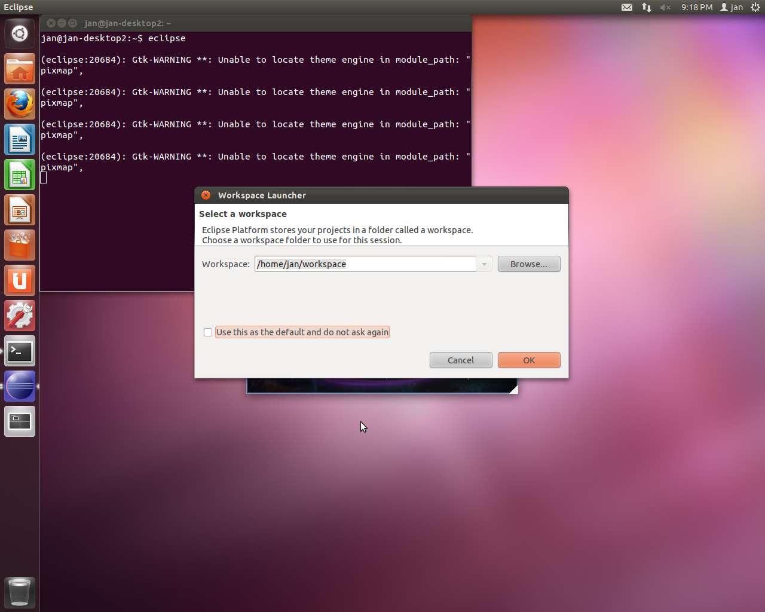
Task: Open Ubuntu One launcher icon
Action: [x=20, y=280]
